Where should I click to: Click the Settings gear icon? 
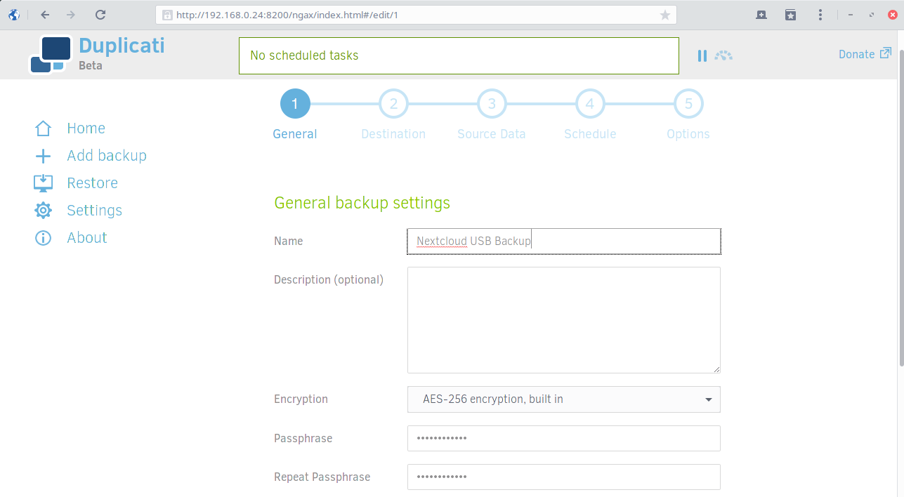43,211
